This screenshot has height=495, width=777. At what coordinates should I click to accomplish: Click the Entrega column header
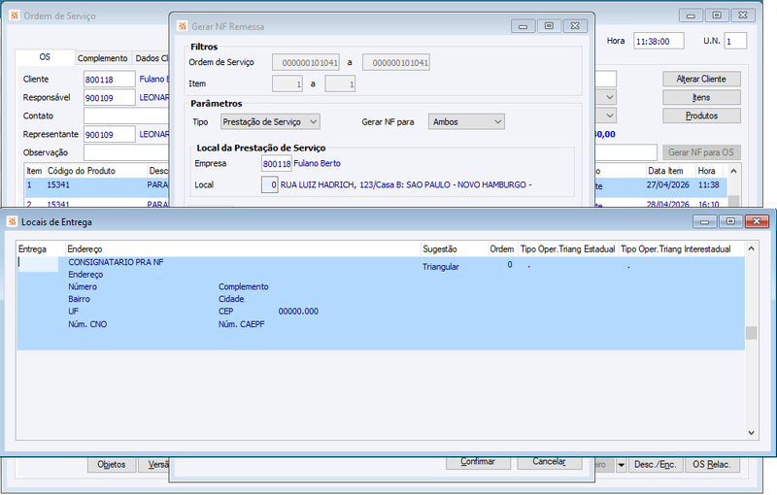[42, 249]
